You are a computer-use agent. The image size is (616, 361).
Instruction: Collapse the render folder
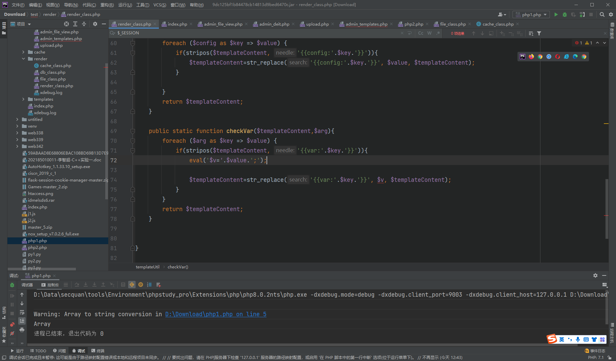23,59
